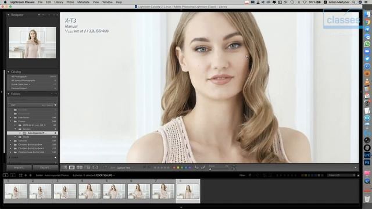The width and height of the screenshot is (372, 209).
Task: Collapse the Navigator panel
Action: (x=8, y=15)
